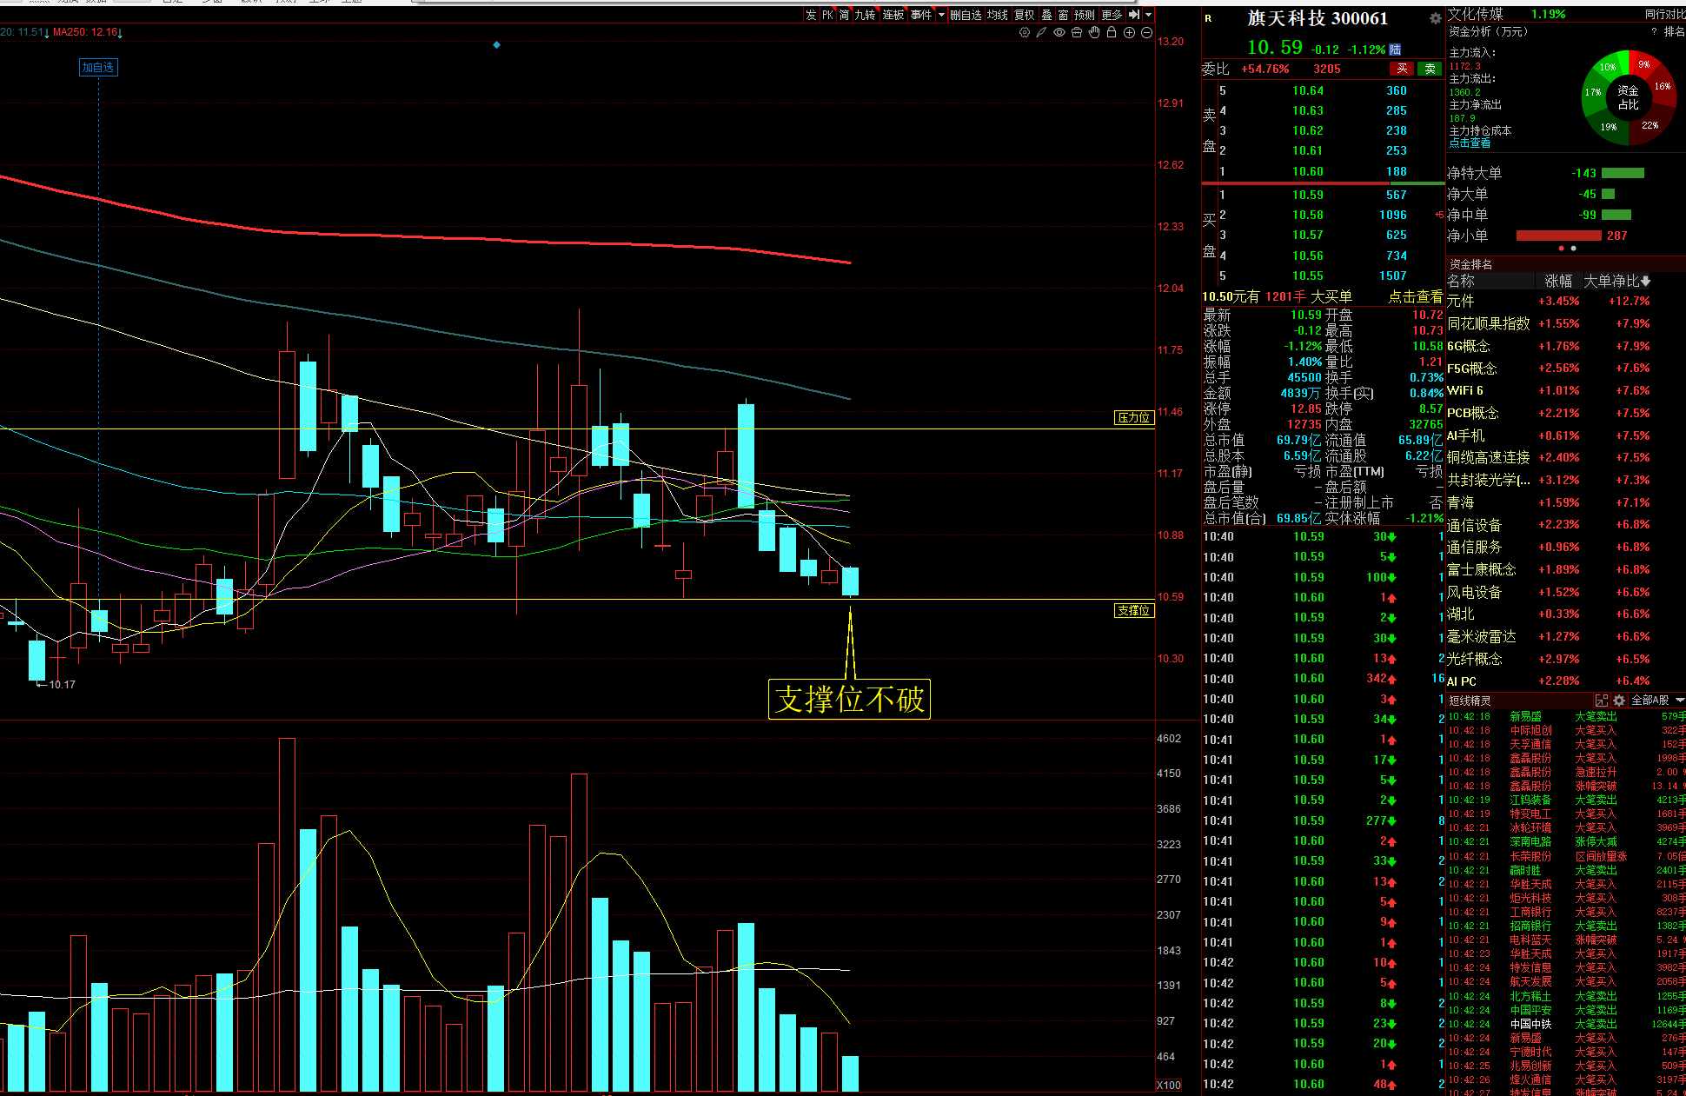1686x1096 pixels.
Task: Click the green 卖 sell button
Action: [1430, 69]
